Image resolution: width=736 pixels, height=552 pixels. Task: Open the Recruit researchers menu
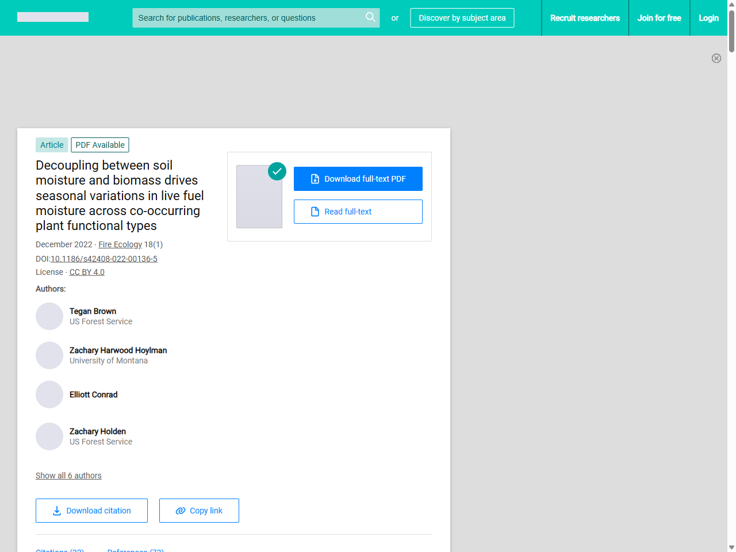585,18
